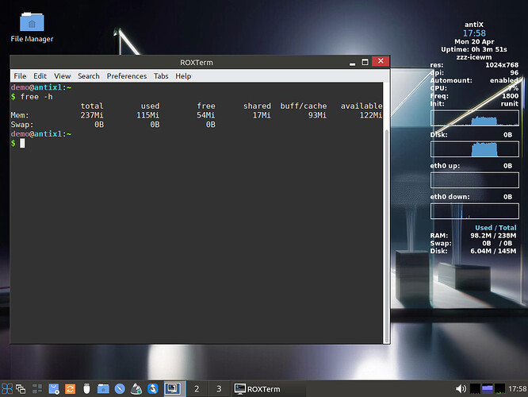
Task: Click the mountain icon in taskbar
Action: pos(136,389)
